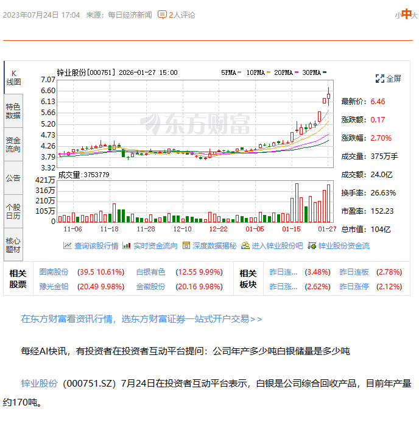Open 深度数据揭秘 link

pos(214,246)
